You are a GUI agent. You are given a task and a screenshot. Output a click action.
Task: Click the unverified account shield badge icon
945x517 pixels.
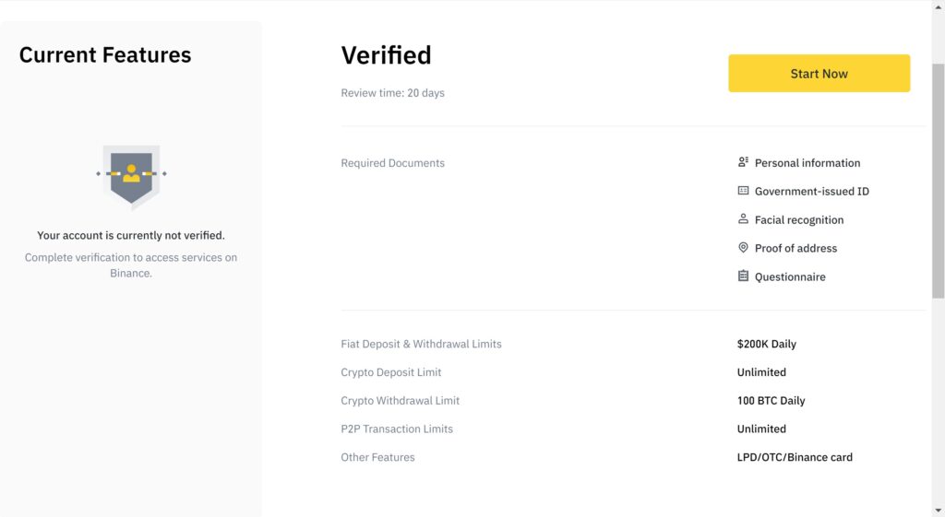[131, 176]
